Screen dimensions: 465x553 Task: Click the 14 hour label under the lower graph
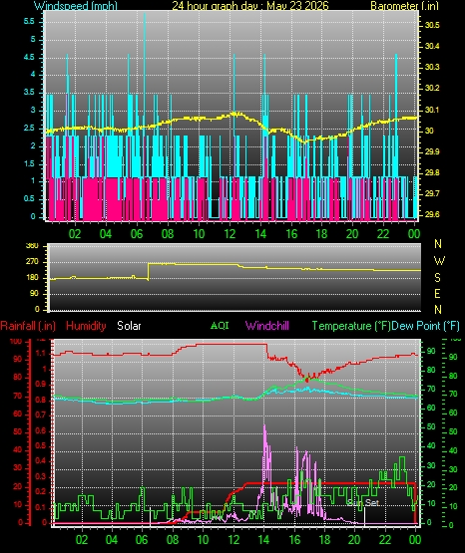(263, 540)
